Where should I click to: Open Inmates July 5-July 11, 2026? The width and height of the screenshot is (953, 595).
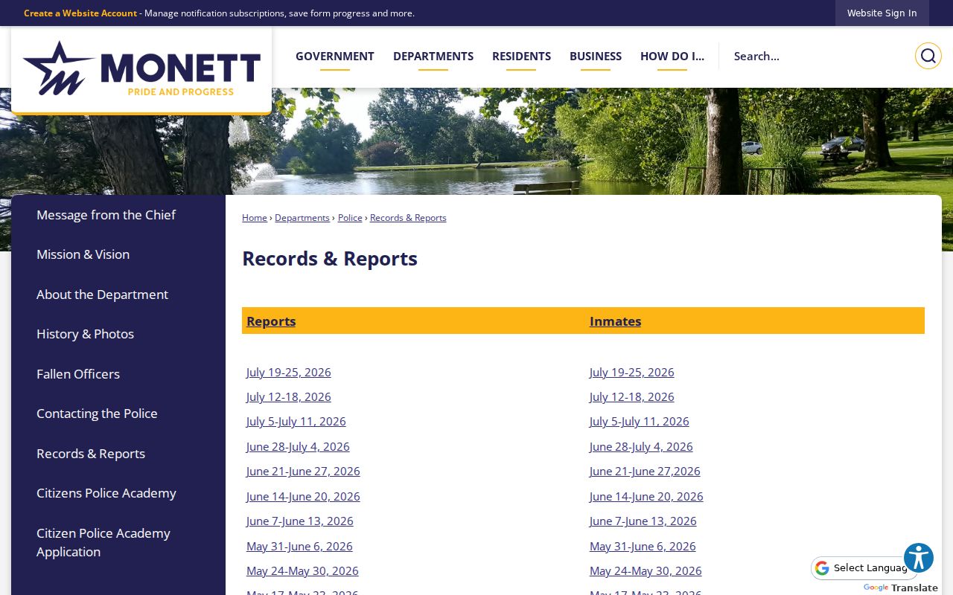(x=640, y=422)
